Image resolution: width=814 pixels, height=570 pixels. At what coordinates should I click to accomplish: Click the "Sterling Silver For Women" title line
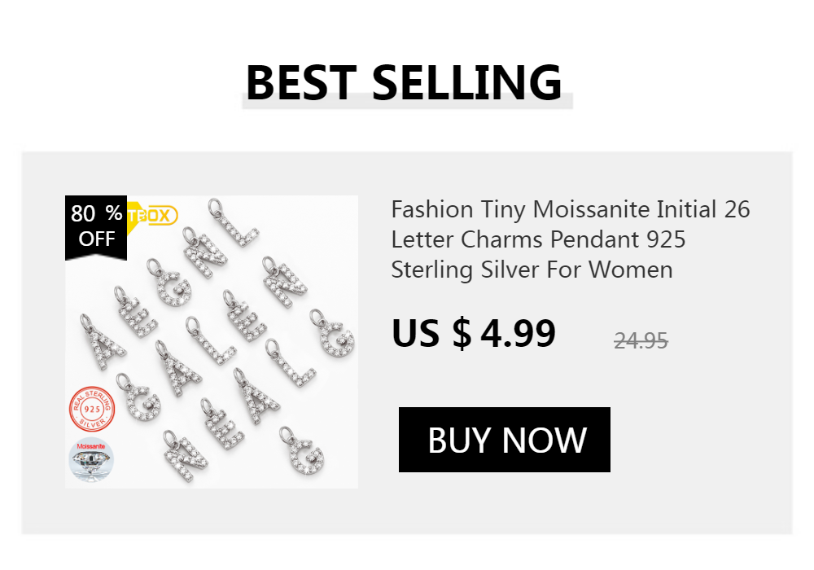tap(532, 270)
